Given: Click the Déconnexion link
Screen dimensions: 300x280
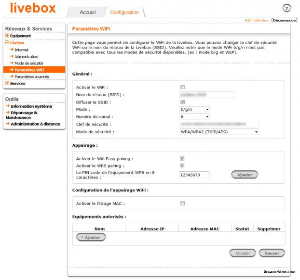Looking at the screenshot, I should 285,20.
